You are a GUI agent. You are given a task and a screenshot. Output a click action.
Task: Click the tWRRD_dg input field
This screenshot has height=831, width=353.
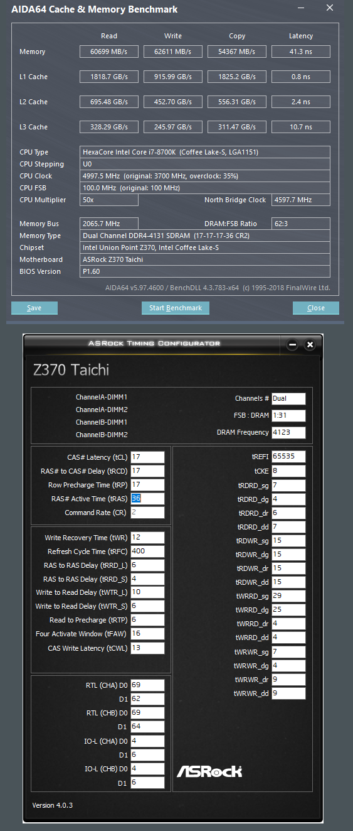288,610
